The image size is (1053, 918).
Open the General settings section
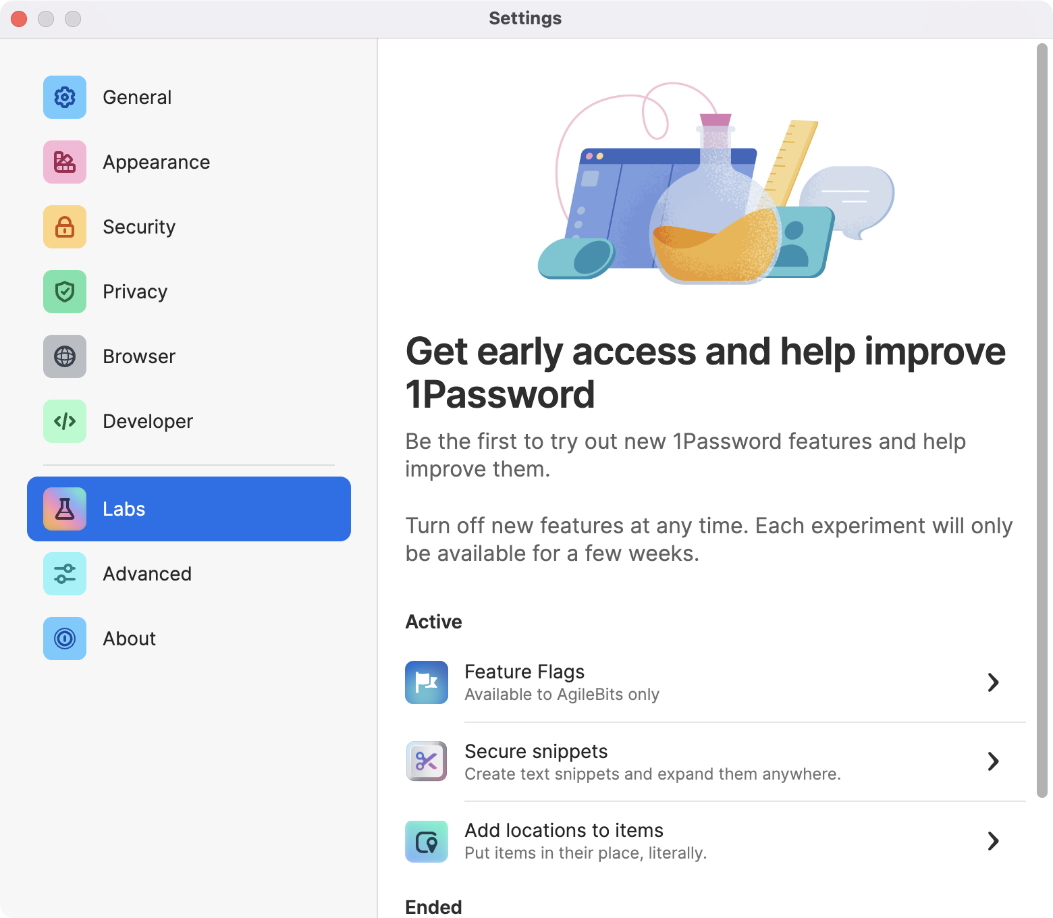coord(189,97)
